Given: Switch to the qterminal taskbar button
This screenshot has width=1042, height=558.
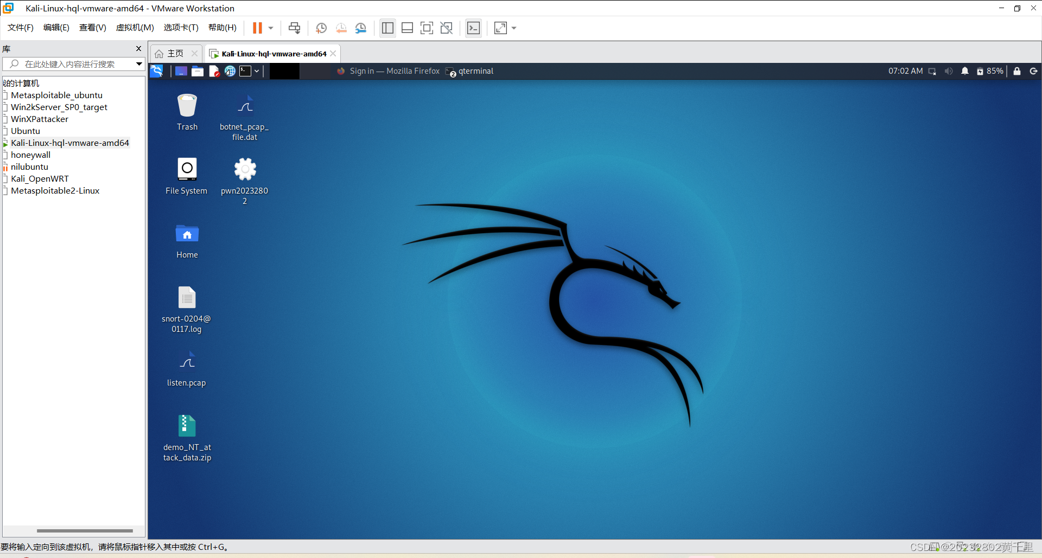Looking at the screenshot, I should [x=469, y=71].
